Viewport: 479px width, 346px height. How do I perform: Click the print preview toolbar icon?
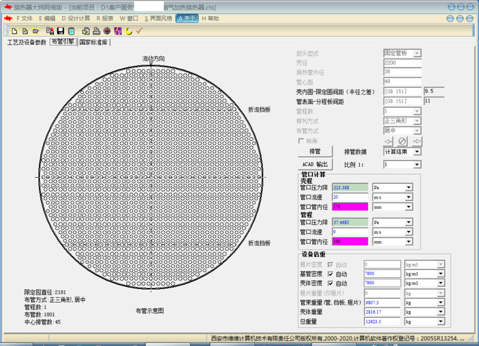86,31
